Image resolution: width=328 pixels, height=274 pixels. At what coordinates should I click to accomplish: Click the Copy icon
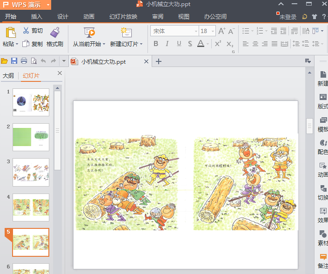pyautogui.click(x=26, y=44)
